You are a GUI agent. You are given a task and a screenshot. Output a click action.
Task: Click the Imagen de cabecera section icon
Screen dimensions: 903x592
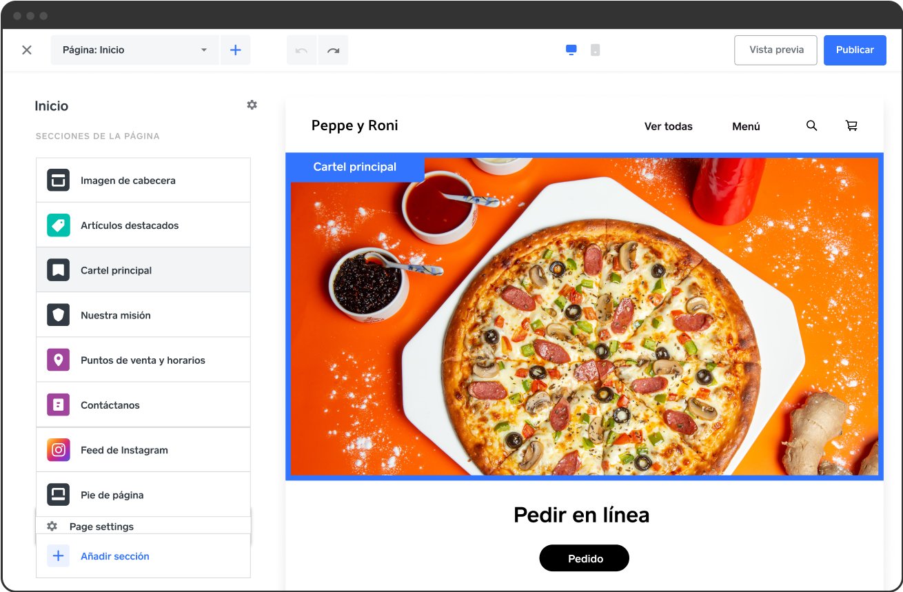58,179
